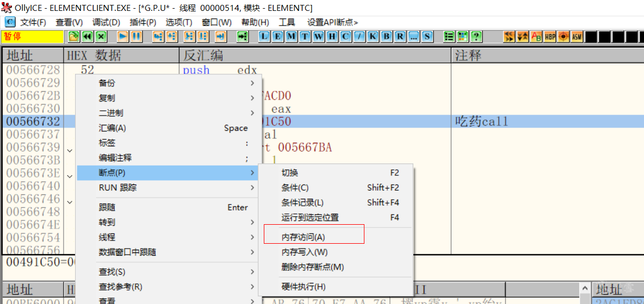Screen dimensions: 644x304
Task: Open the Call stack with K
Action: (x=373, y=36)
